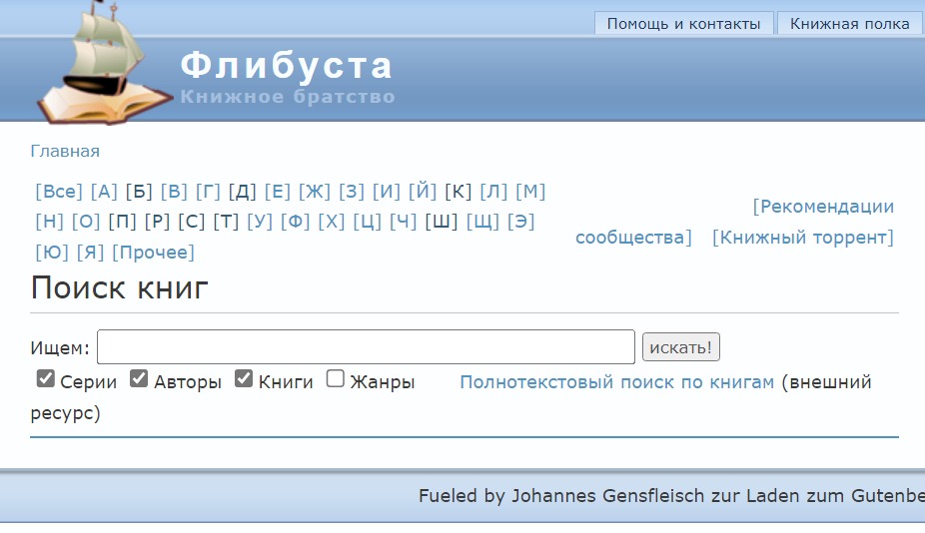The width and height of the screenshot is (925, 533).
Task: Select the [Все] alphabet link
Action: pyautogui.click(x=59, y=192)
